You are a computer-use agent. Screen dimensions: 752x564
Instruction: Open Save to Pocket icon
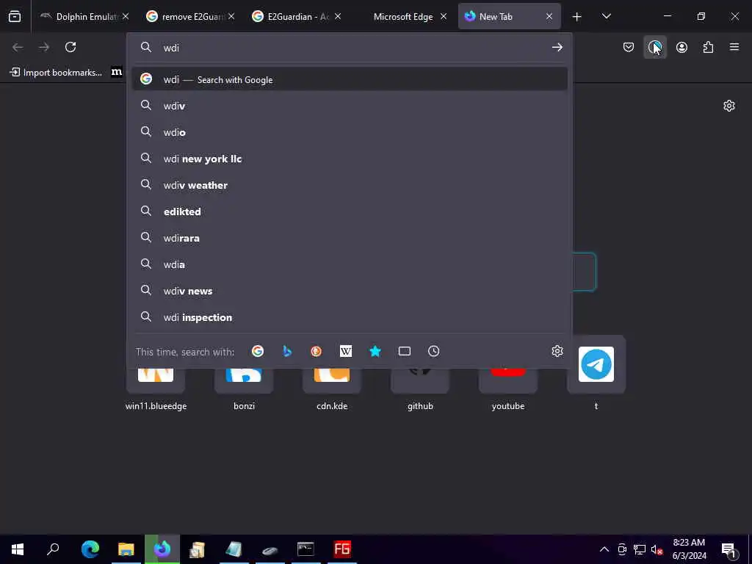(629, 47)
